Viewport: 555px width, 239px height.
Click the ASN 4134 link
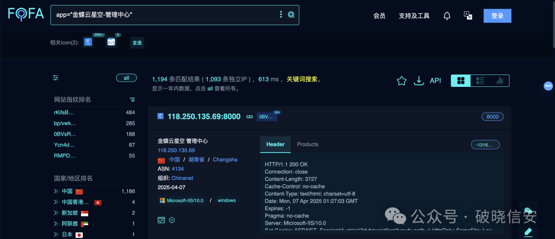(x=178, y=169)
